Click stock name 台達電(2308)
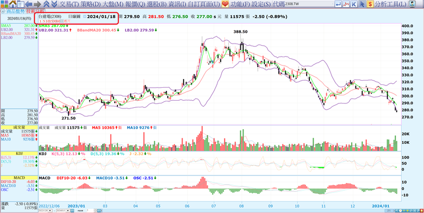This screenshot has width=424, height=213. [50, 16]
